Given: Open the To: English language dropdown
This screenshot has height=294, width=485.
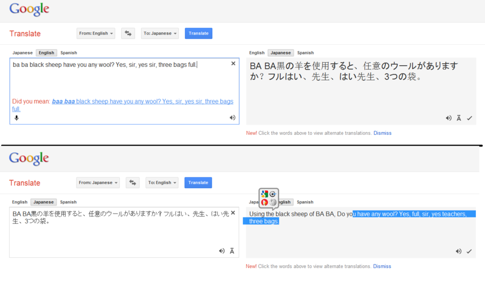Looking at the screenshot, I should tap(162, 182).
